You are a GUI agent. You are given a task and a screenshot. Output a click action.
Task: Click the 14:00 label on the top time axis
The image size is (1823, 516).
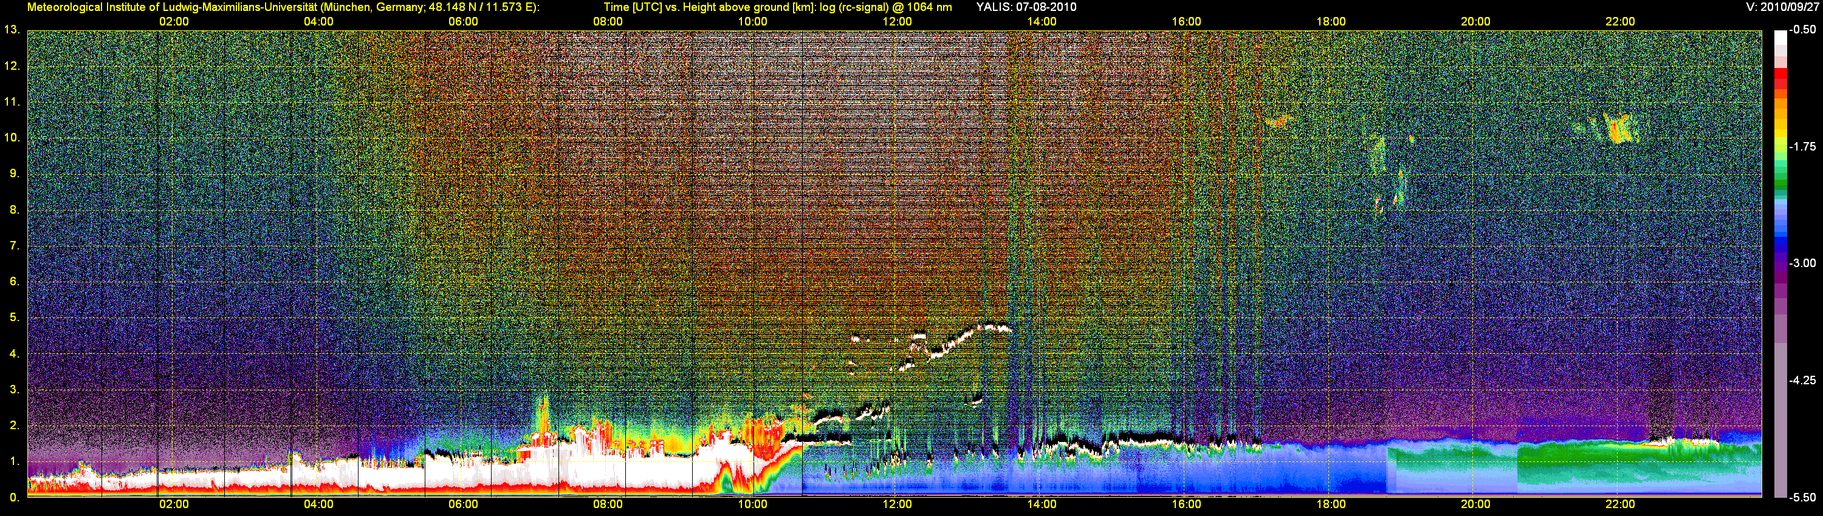coord(1042,21)
